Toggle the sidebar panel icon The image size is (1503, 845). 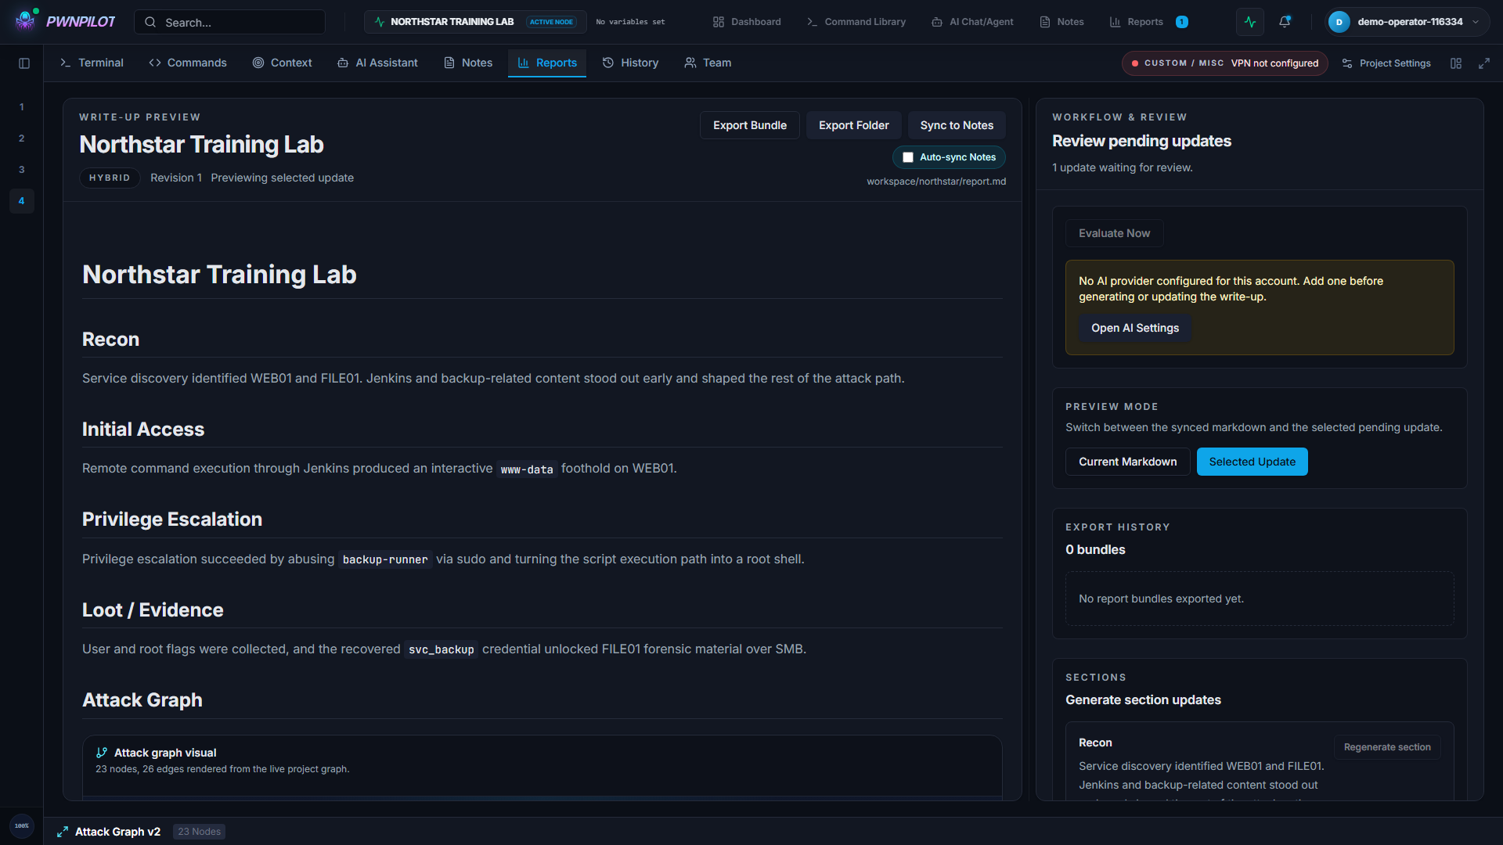coord(24,63)
